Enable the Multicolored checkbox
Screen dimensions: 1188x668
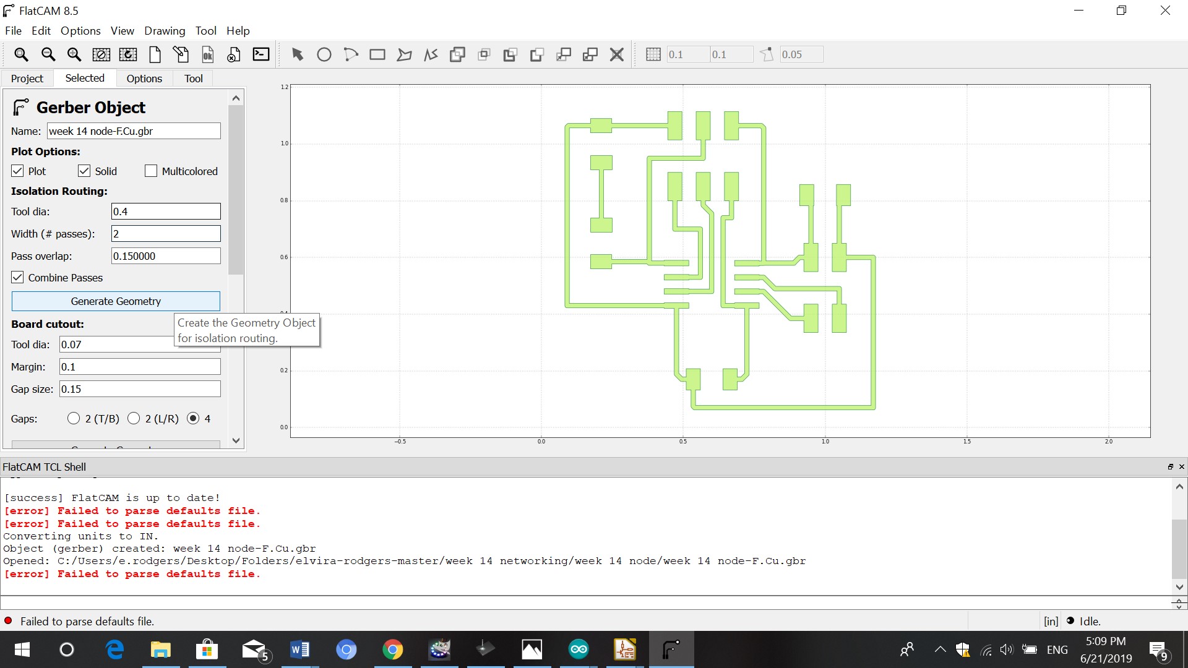(151, 171)
